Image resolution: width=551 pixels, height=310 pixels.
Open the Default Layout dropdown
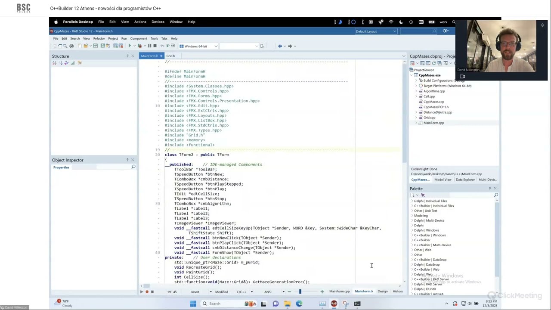point(376,31)
